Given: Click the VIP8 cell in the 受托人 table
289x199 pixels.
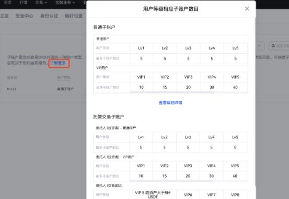Looking at the screenshot, I should pos(235,195).
